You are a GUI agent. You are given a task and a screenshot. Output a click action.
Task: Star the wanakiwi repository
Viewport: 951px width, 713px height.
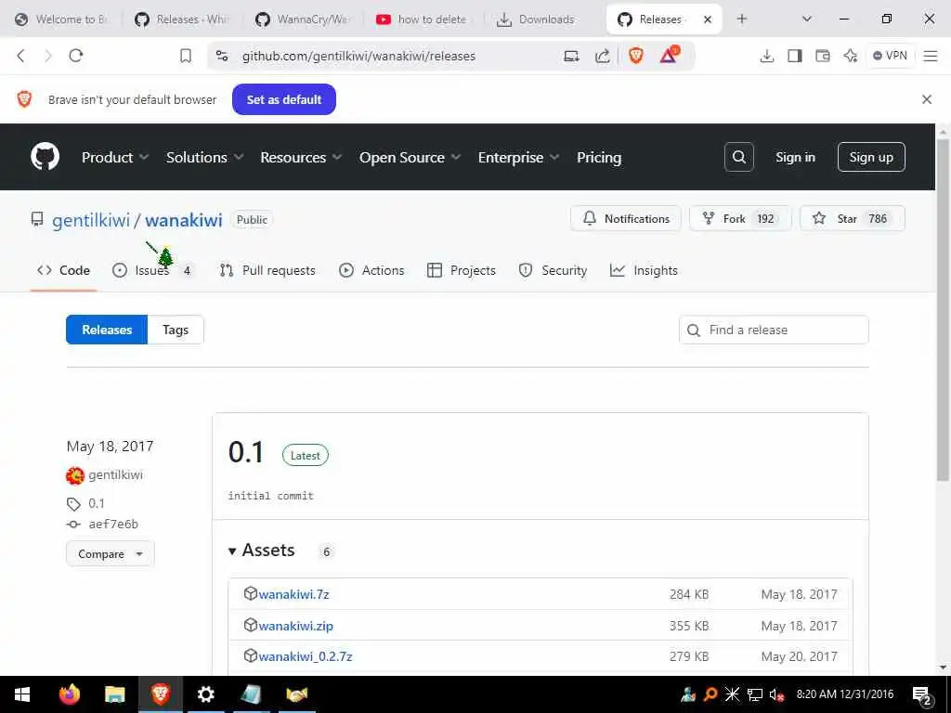(853, 219)
